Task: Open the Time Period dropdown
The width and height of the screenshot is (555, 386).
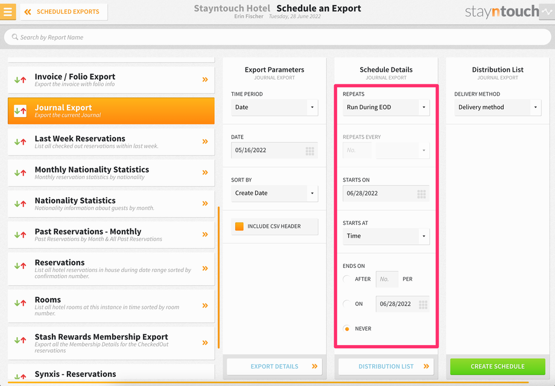Action: coord(274,107)
